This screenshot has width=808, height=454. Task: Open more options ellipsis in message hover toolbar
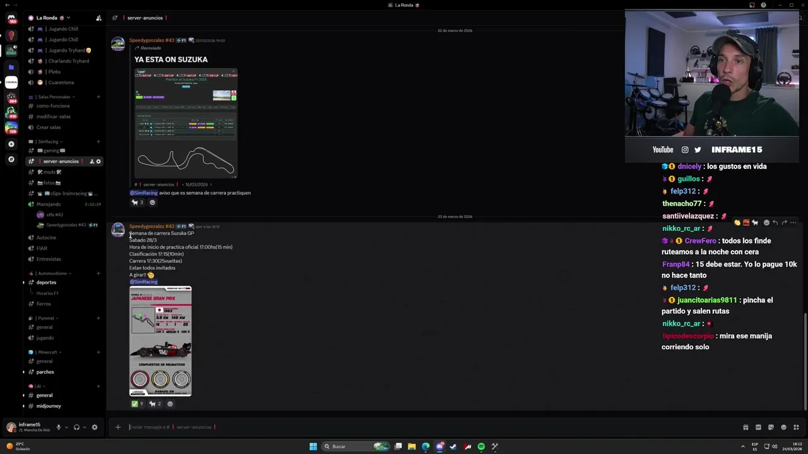point(793,223)
